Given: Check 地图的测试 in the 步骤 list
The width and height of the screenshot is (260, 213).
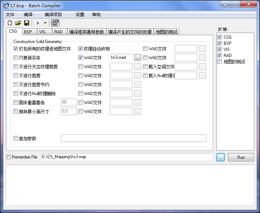Looking at the screenshot, I should pyautogui.click(x=220, y=62).
